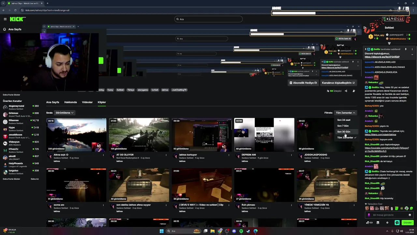Reload the page in the browser
Screen dimensions: 417x235
pos(15,10)
